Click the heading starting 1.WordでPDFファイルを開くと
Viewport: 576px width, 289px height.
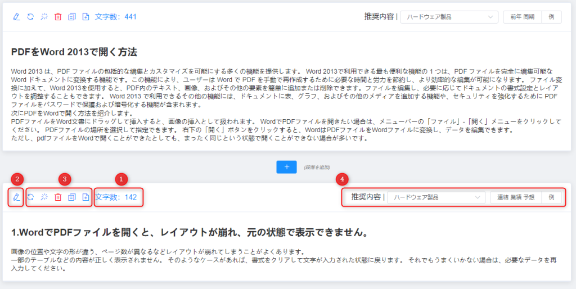tap(190, 233)
